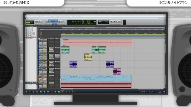
Task: Open the groups panel dropdown menu
Action: click(x=36, y=83)
